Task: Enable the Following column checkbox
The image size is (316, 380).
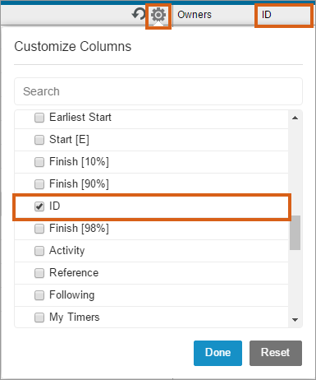Action: tap(39, 295)
